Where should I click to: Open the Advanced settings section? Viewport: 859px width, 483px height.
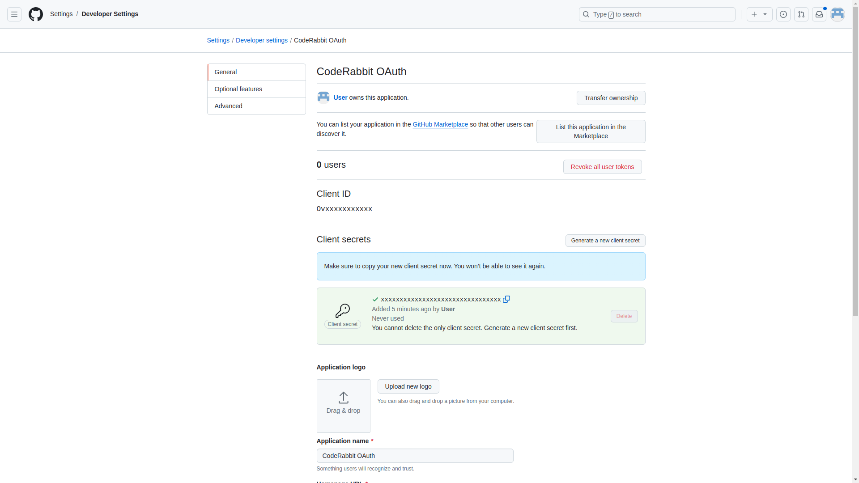(256, 106)
